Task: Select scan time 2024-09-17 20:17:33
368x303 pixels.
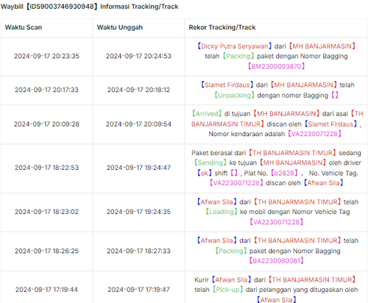Action: click(46, 90)
